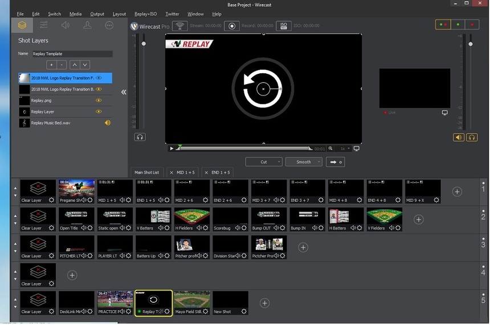Viewport: 490px width, 325px height.
Task: Add a new shot to layer 2
Action: click(x=418, y=219)
